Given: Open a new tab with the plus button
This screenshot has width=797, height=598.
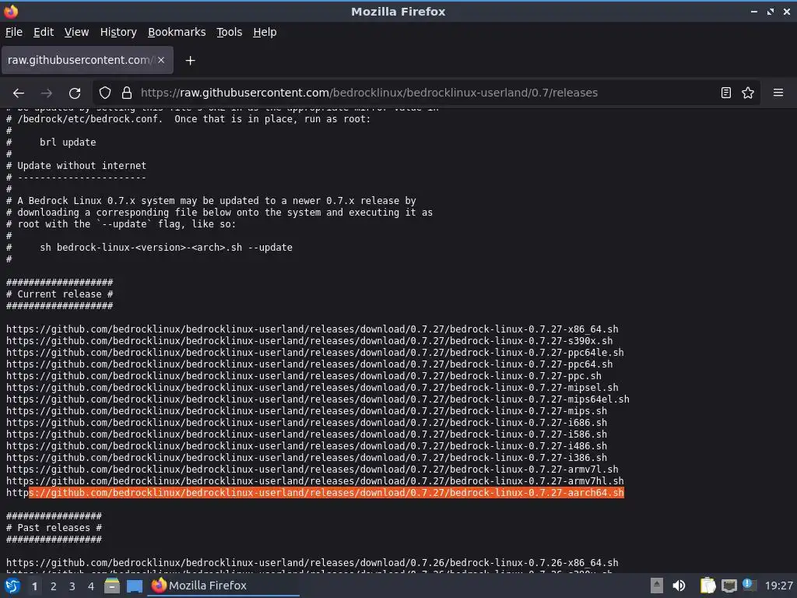Looking at the screenshot, I should click(190, 61).
